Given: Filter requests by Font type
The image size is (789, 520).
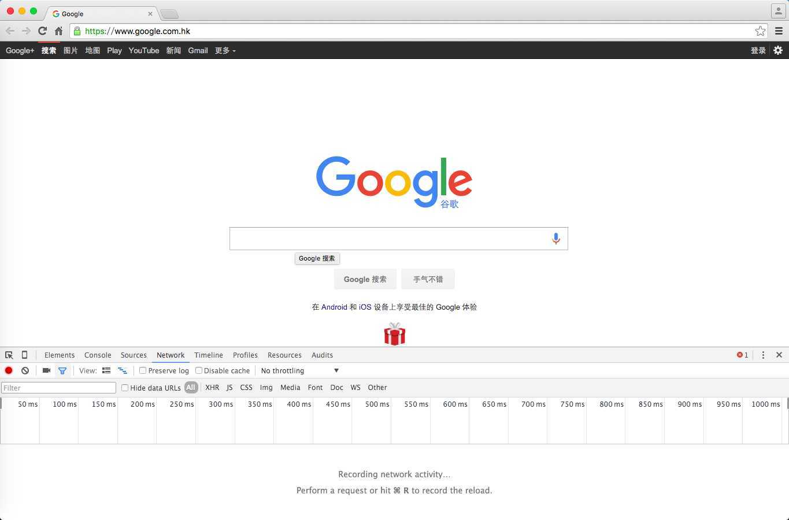Looking at the screenshot, I should [x=315, y=388].
